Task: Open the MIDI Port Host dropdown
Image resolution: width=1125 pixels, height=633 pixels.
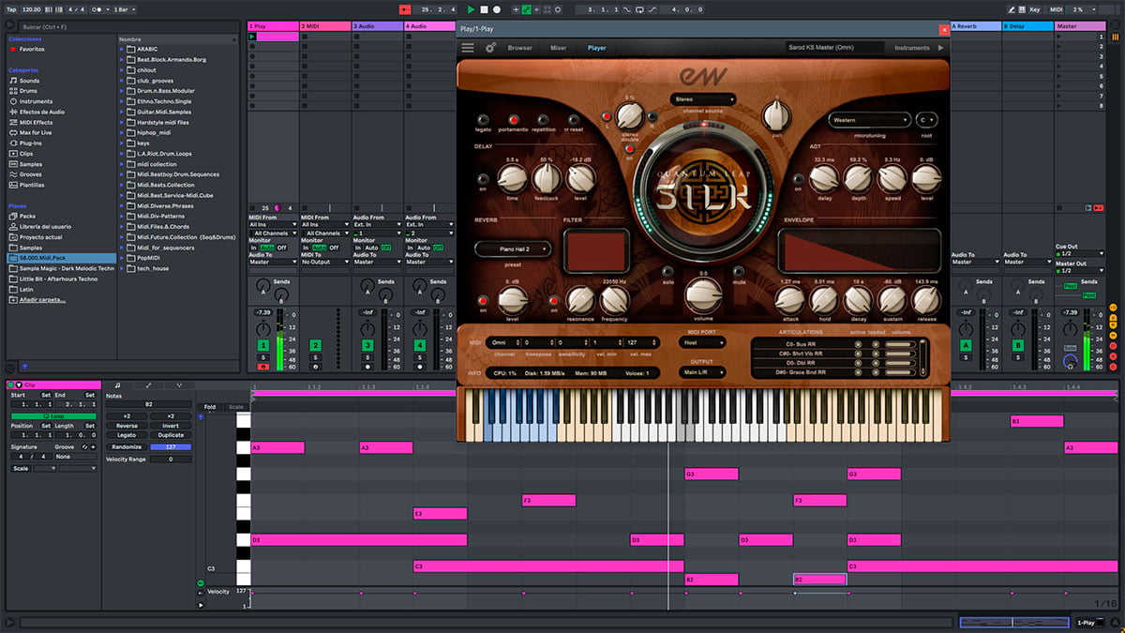Action: pyautogui.click(x=701, y=343)
